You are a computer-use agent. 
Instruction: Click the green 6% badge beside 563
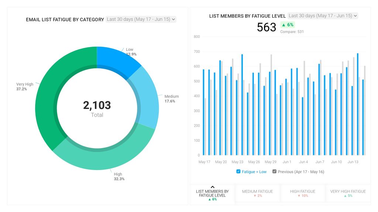click(x=287, y=25)
